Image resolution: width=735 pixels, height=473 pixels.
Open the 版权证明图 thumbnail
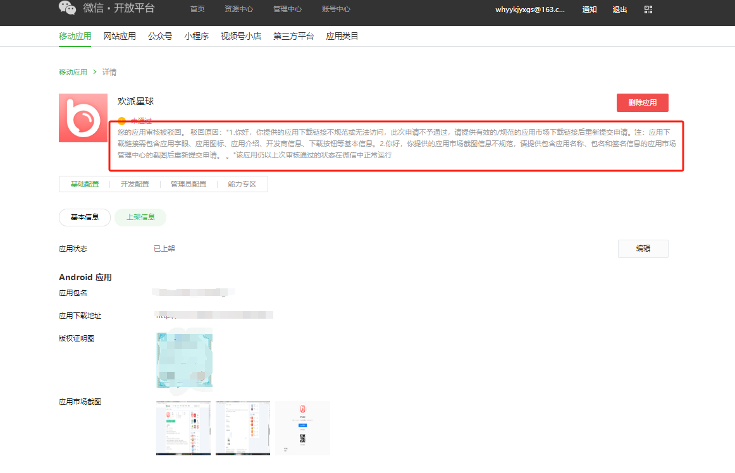click(x=185, y=360)
